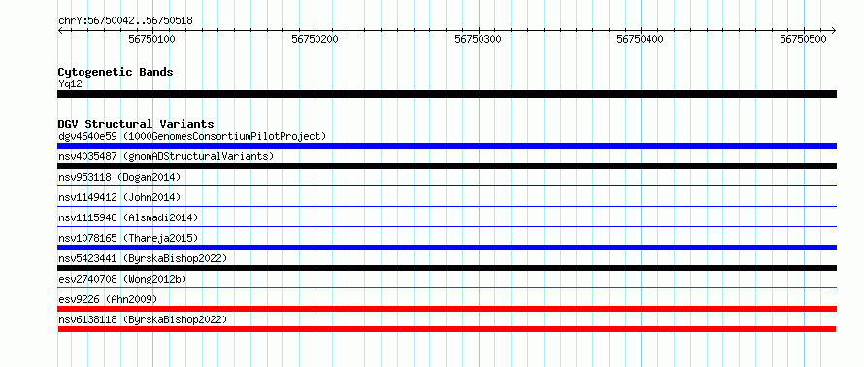Click the esv9226 (Ahn2009) label
Screen dimensions: 864x367
click(108, 299)
